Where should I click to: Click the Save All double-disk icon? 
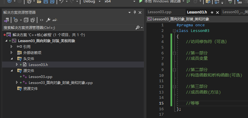coord(52,1)
